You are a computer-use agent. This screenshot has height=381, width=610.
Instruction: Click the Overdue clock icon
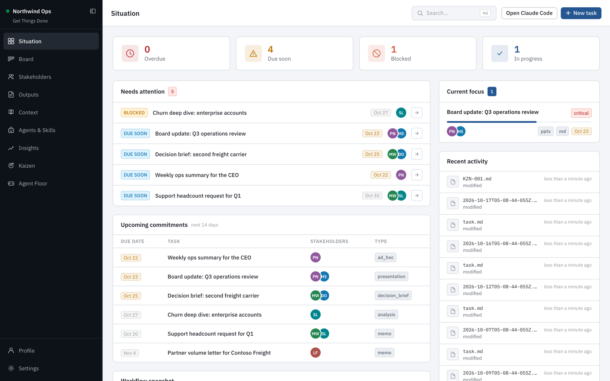click(130, 53)
